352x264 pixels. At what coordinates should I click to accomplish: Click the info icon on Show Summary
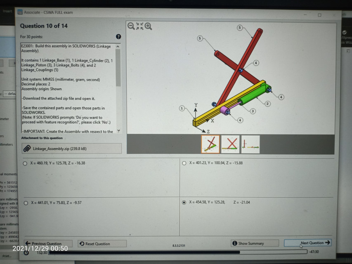235,243
